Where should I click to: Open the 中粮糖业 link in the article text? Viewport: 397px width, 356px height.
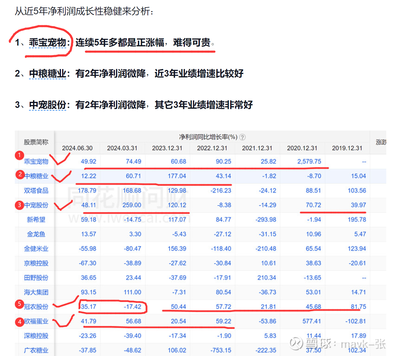click(x=48, y=73)
